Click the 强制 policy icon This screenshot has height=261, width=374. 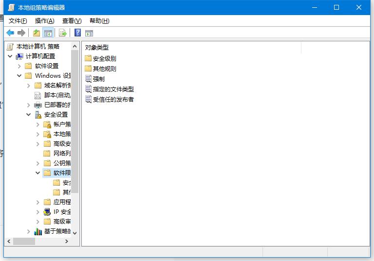point(88,79)
